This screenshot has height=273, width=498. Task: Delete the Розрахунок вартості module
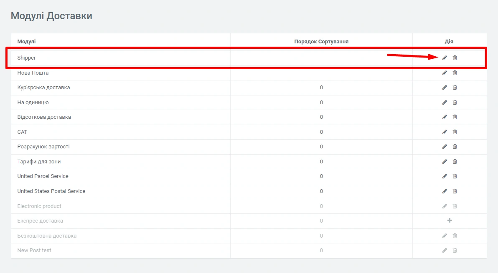coord(455,147)
